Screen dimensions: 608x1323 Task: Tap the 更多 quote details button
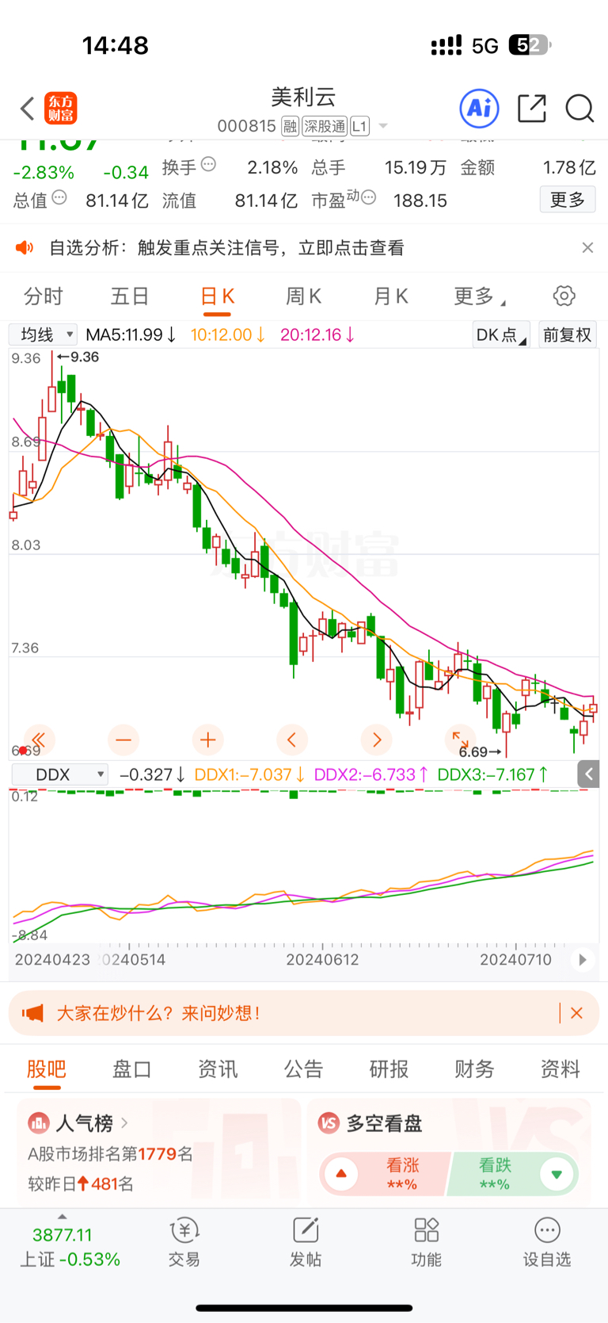pyautogui.click(x=568, y=199)
